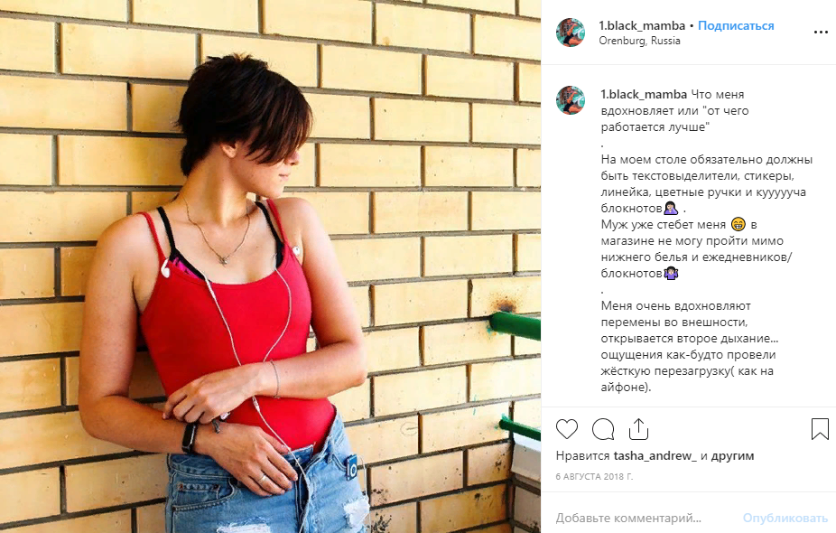Click the grinning emoji in caption
Image resolution: width=836 pixels, height=533 pixels.
click(738, 224)
